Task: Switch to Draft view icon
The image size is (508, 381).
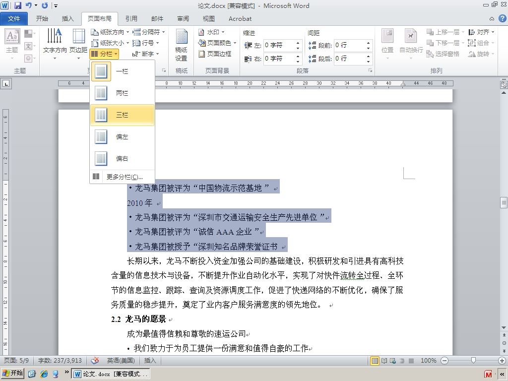Action: [411, 361]
